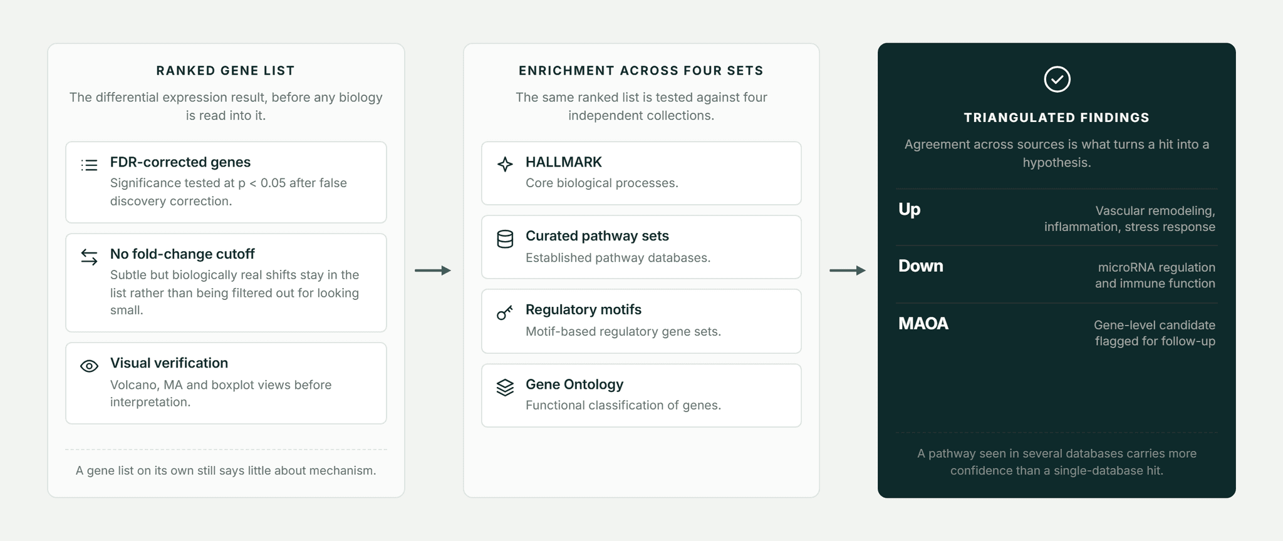Click the MAOA gene candidate row
This screenshot has height=541, width=1283.
point(1057,332)
